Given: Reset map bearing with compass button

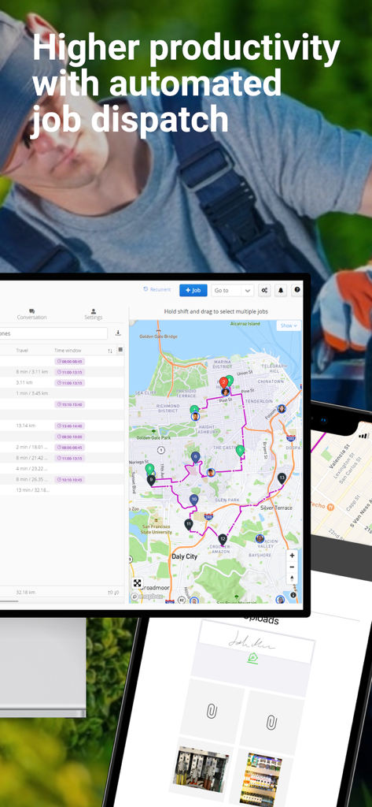Looking at the screenshot, I should pyautogui.click(x=292, y=578).
